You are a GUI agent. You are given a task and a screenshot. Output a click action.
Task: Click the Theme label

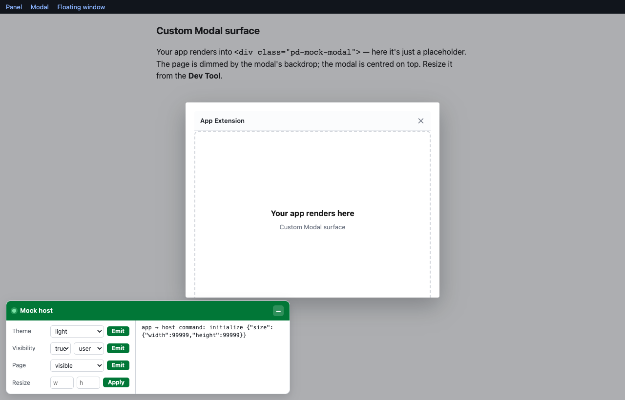tap(21, 331)
